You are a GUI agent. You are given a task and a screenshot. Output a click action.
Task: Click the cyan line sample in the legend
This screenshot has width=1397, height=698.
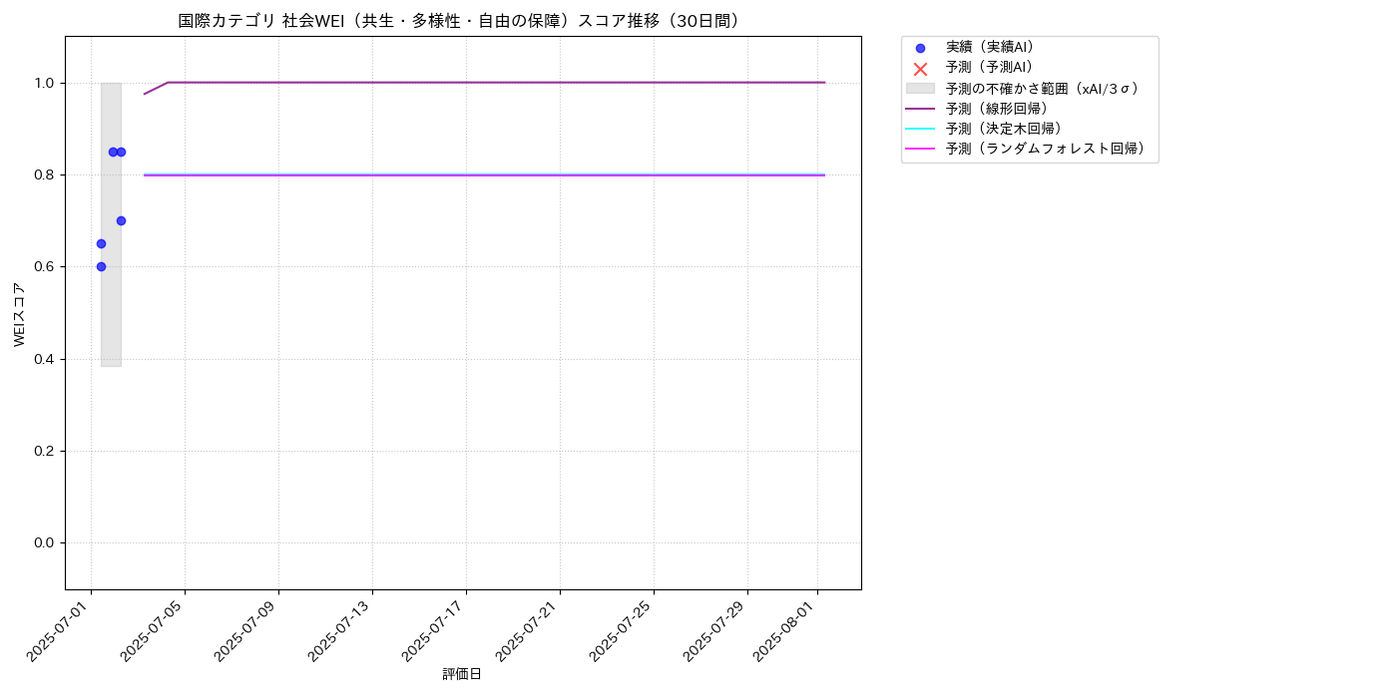coord(920,129)
